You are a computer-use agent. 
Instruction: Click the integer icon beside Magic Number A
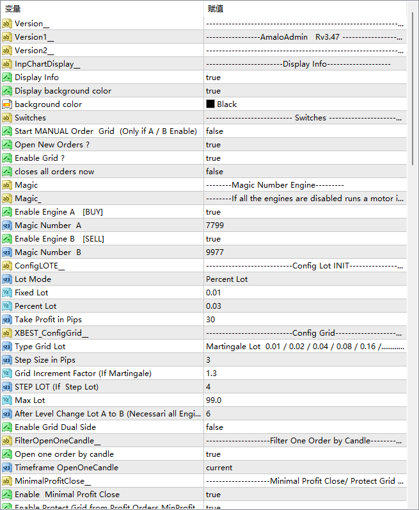(x=7, y=226)
